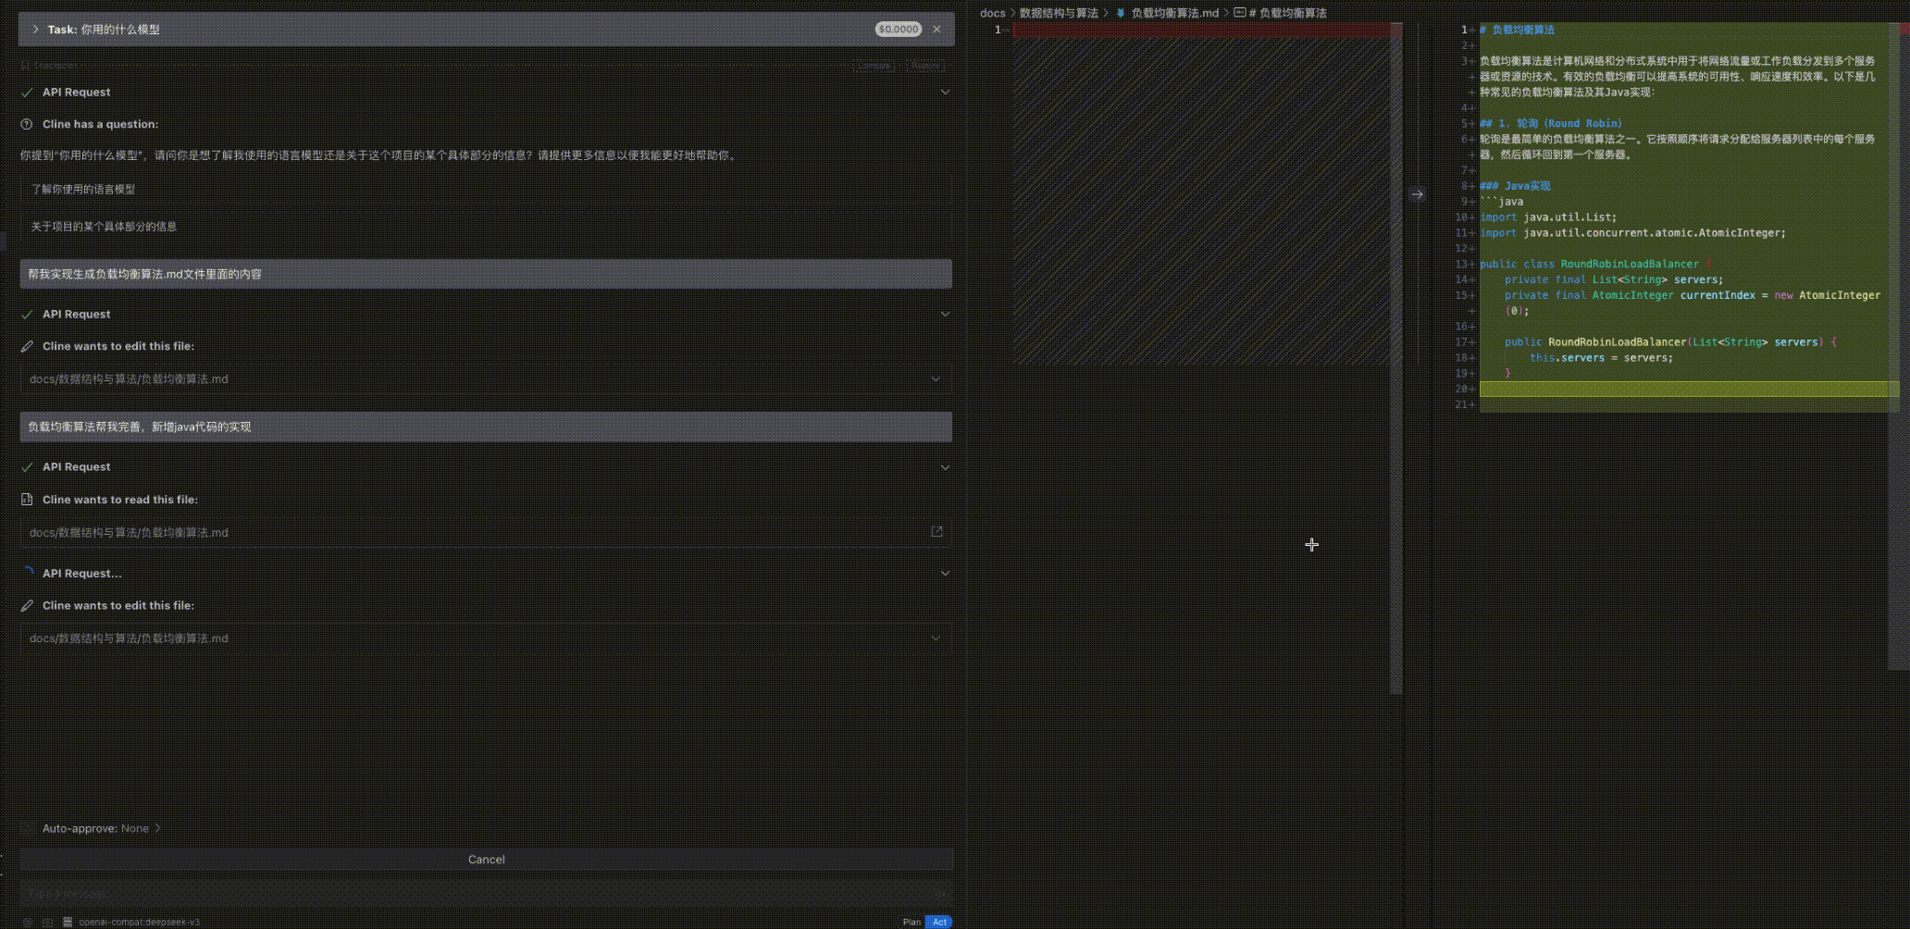Image resolution: width=1910 pixels, height=929 pixels.
Task: Open the edited file path dropdown
Action: 935,378
